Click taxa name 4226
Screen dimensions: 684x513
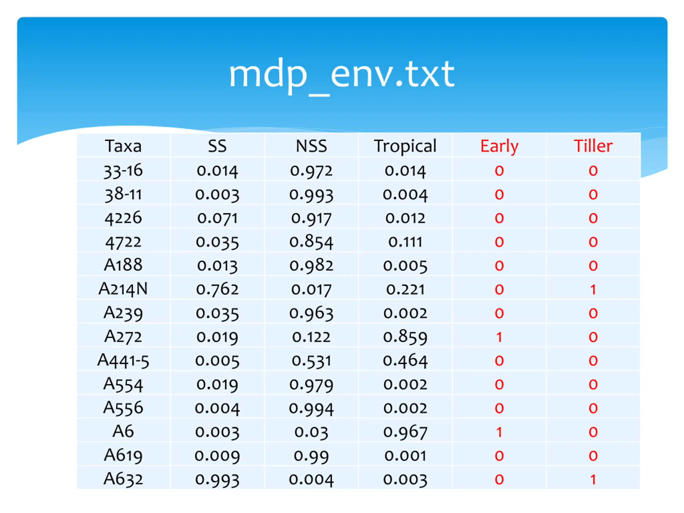click(x=123, y=218)
